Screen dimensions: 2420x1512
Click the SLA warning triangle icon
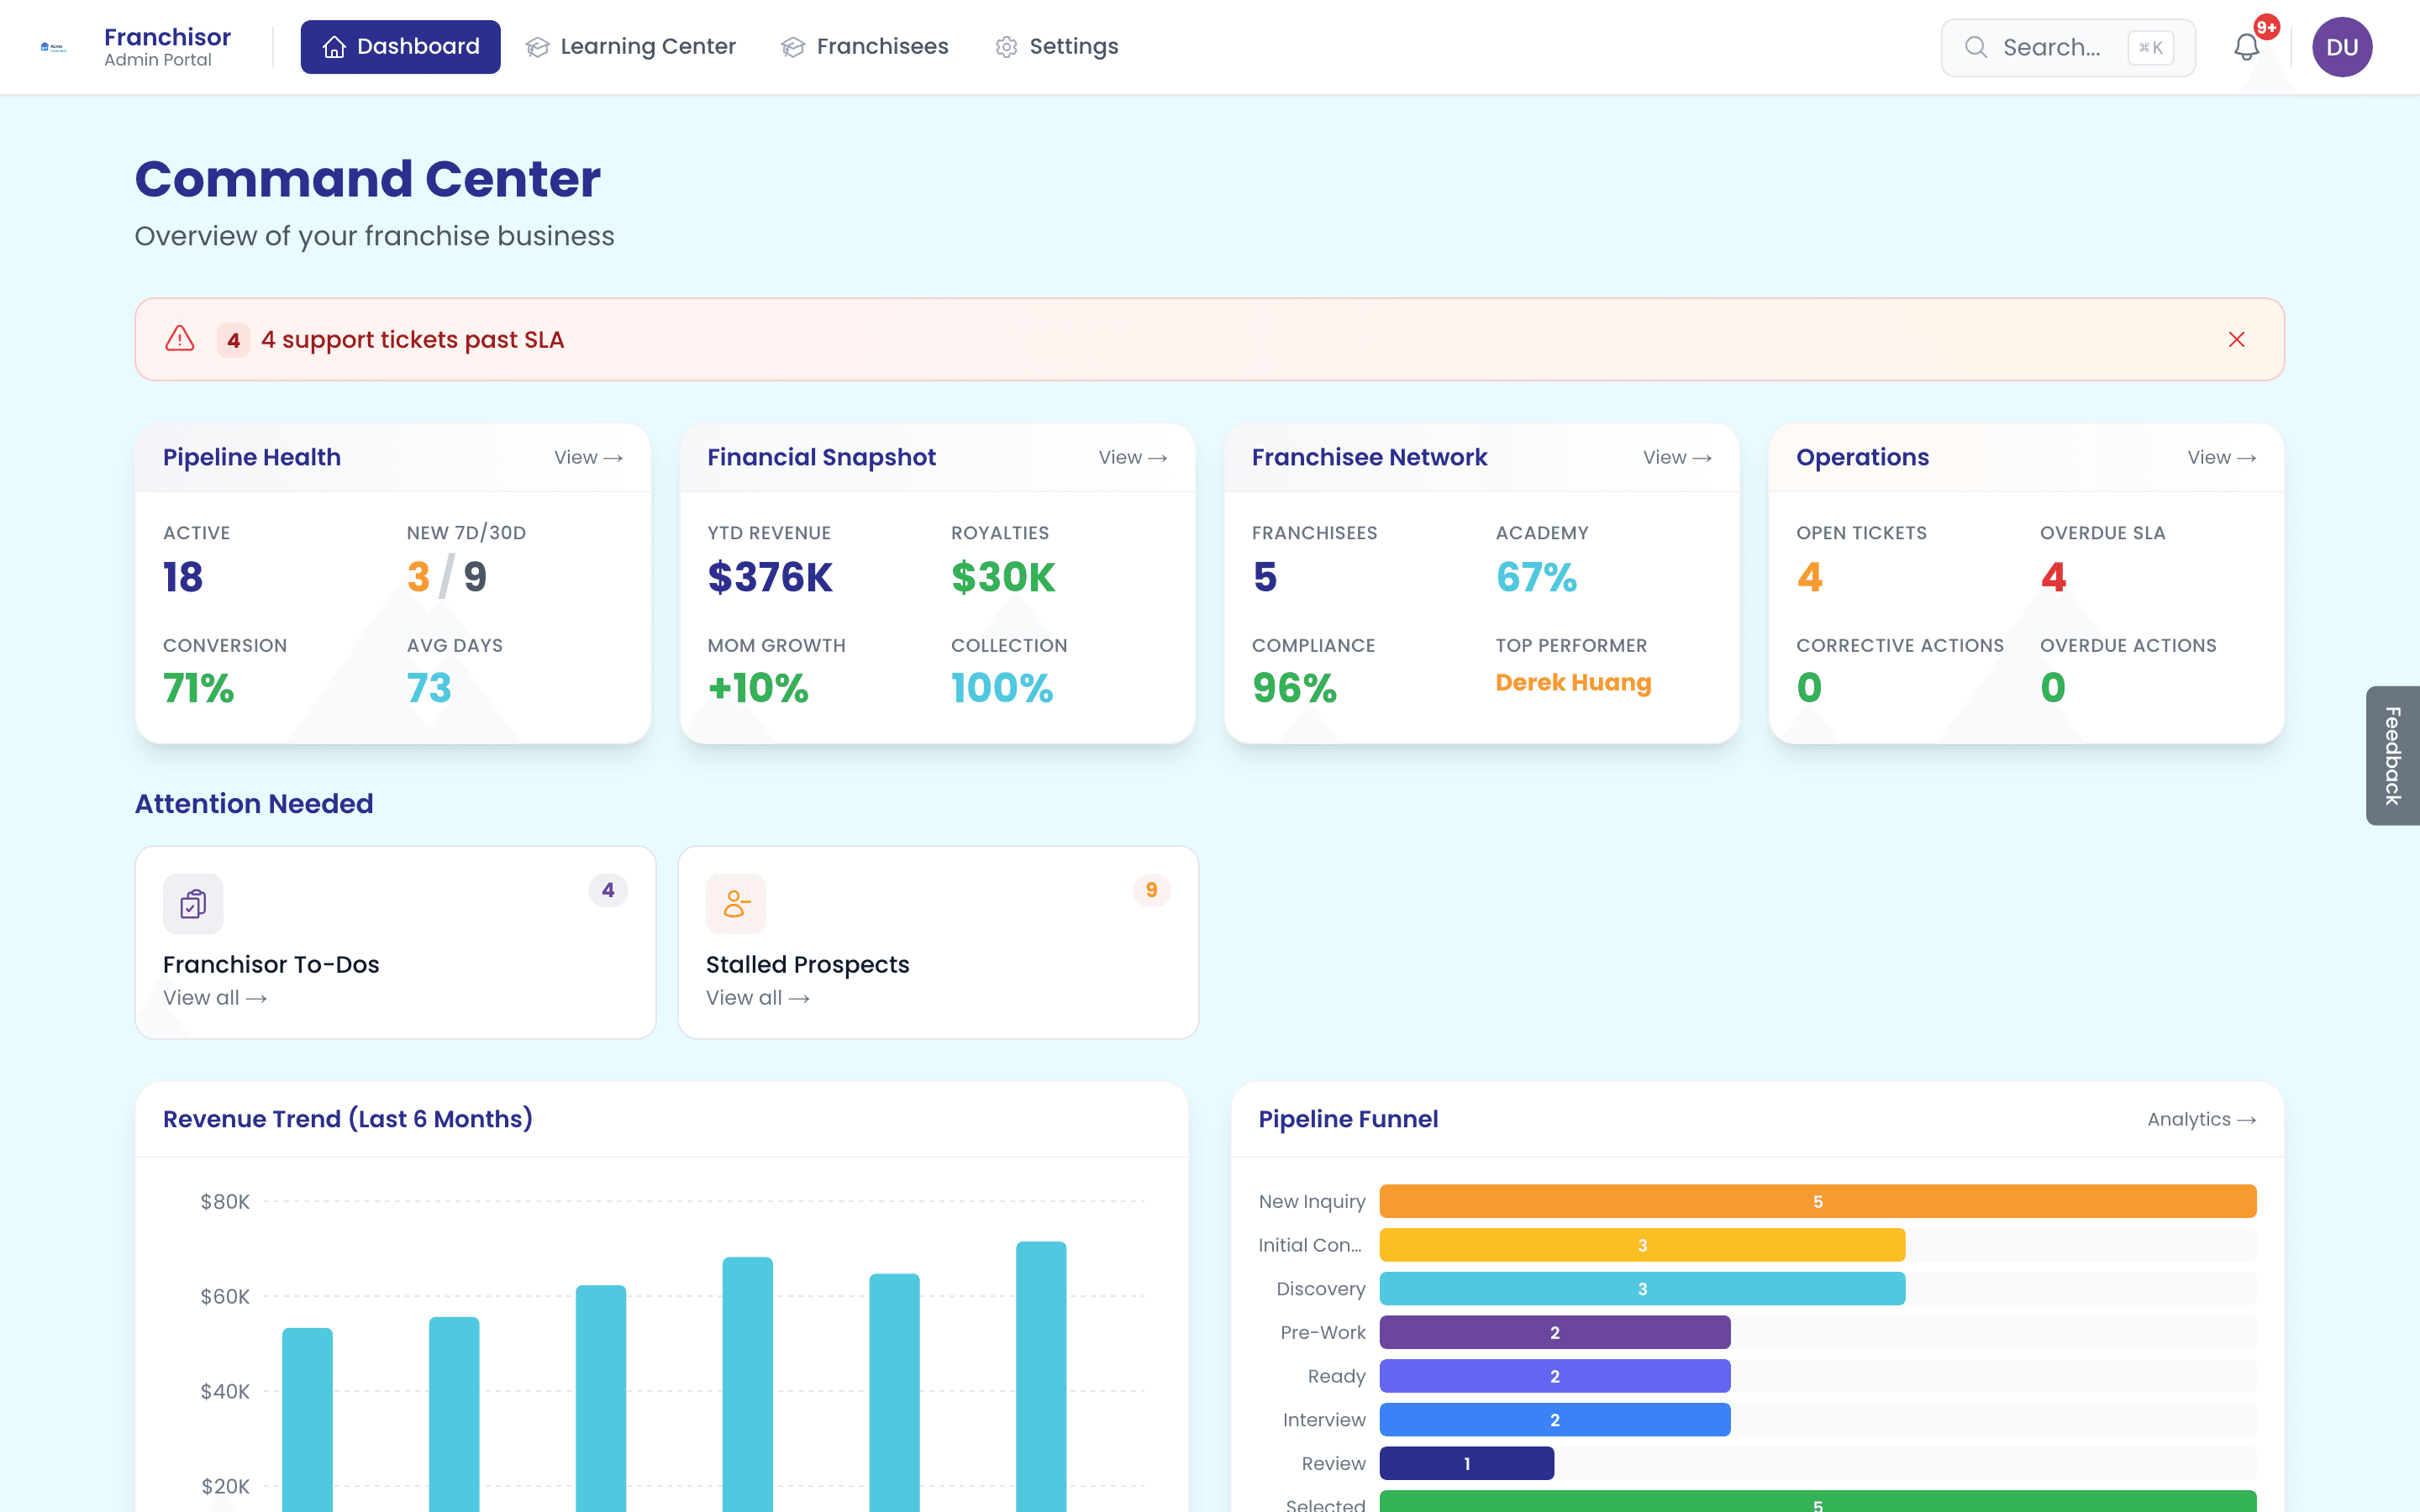[180, 339]
